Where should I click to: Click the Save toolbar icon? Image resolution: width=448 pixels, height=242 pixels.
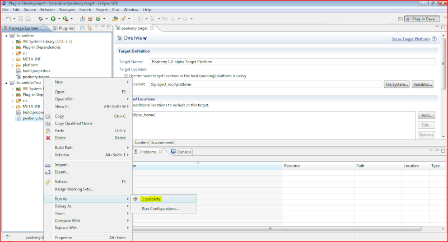pos(20,19)
